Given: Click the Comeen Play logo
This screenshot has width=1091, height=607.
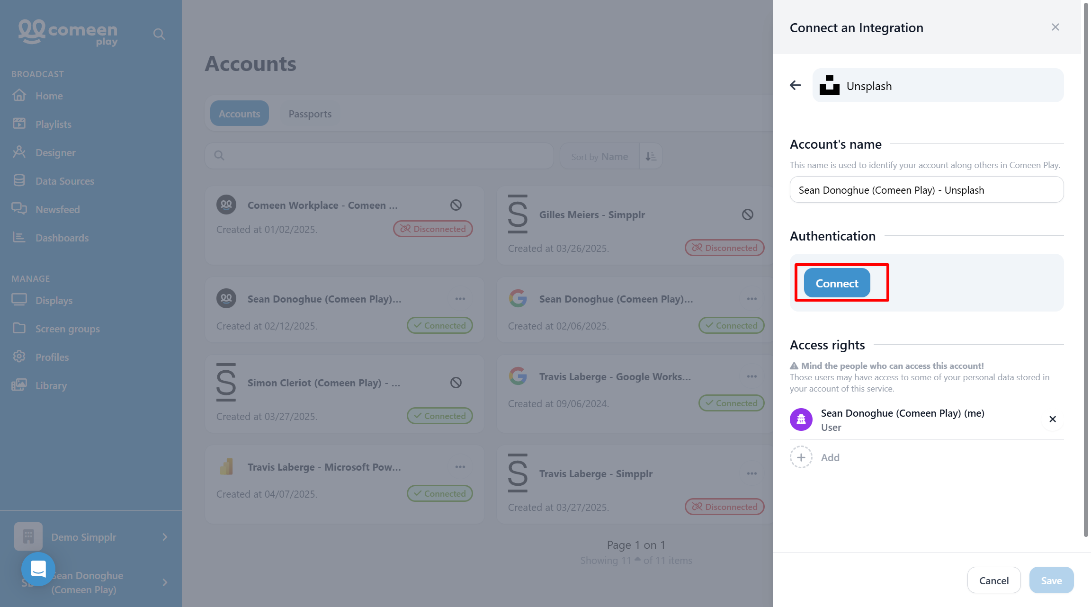Looking at the screenshot, I should pos(68,33).
